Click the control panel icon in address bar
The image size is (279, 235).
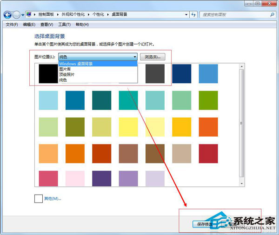[x=29, y=14]
